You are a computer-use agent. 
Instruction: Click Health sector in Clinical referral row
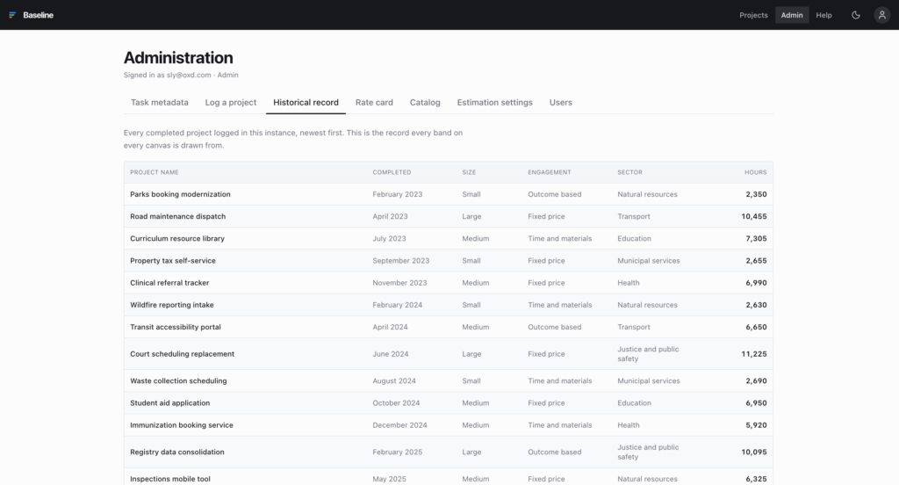click(x=629, y=282)
